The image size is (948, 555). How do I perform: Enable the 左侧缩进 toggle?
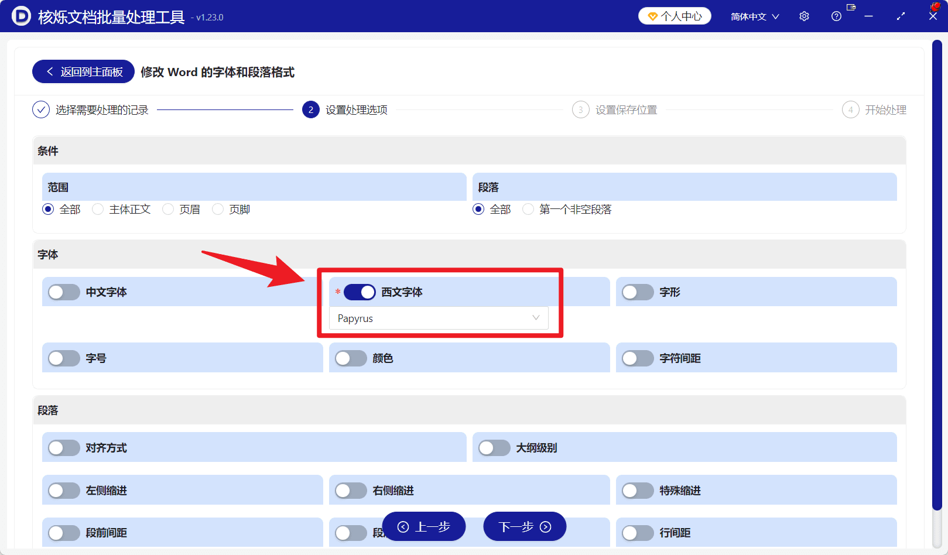(64, 491)
